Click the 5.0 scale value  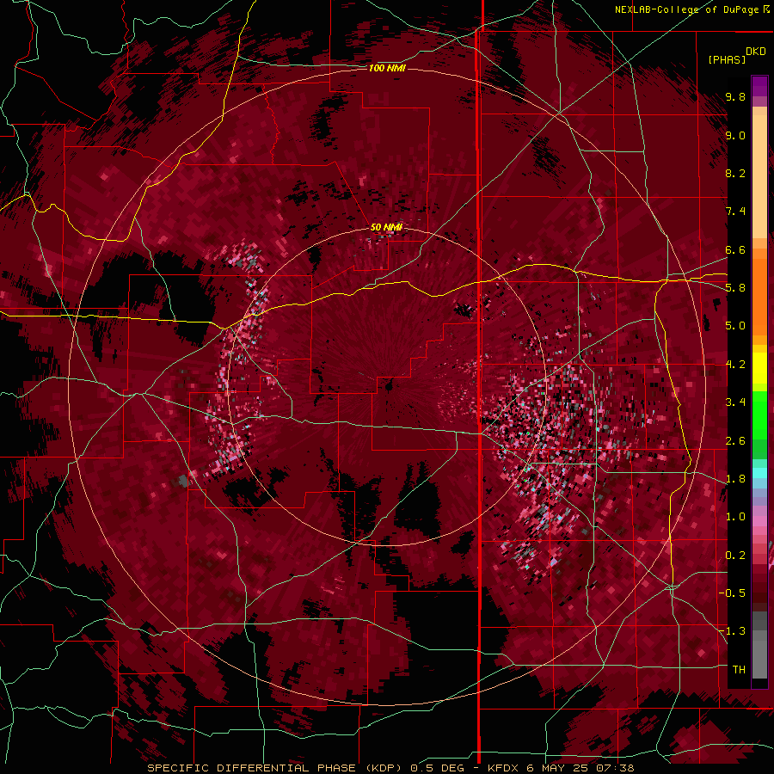735,326
